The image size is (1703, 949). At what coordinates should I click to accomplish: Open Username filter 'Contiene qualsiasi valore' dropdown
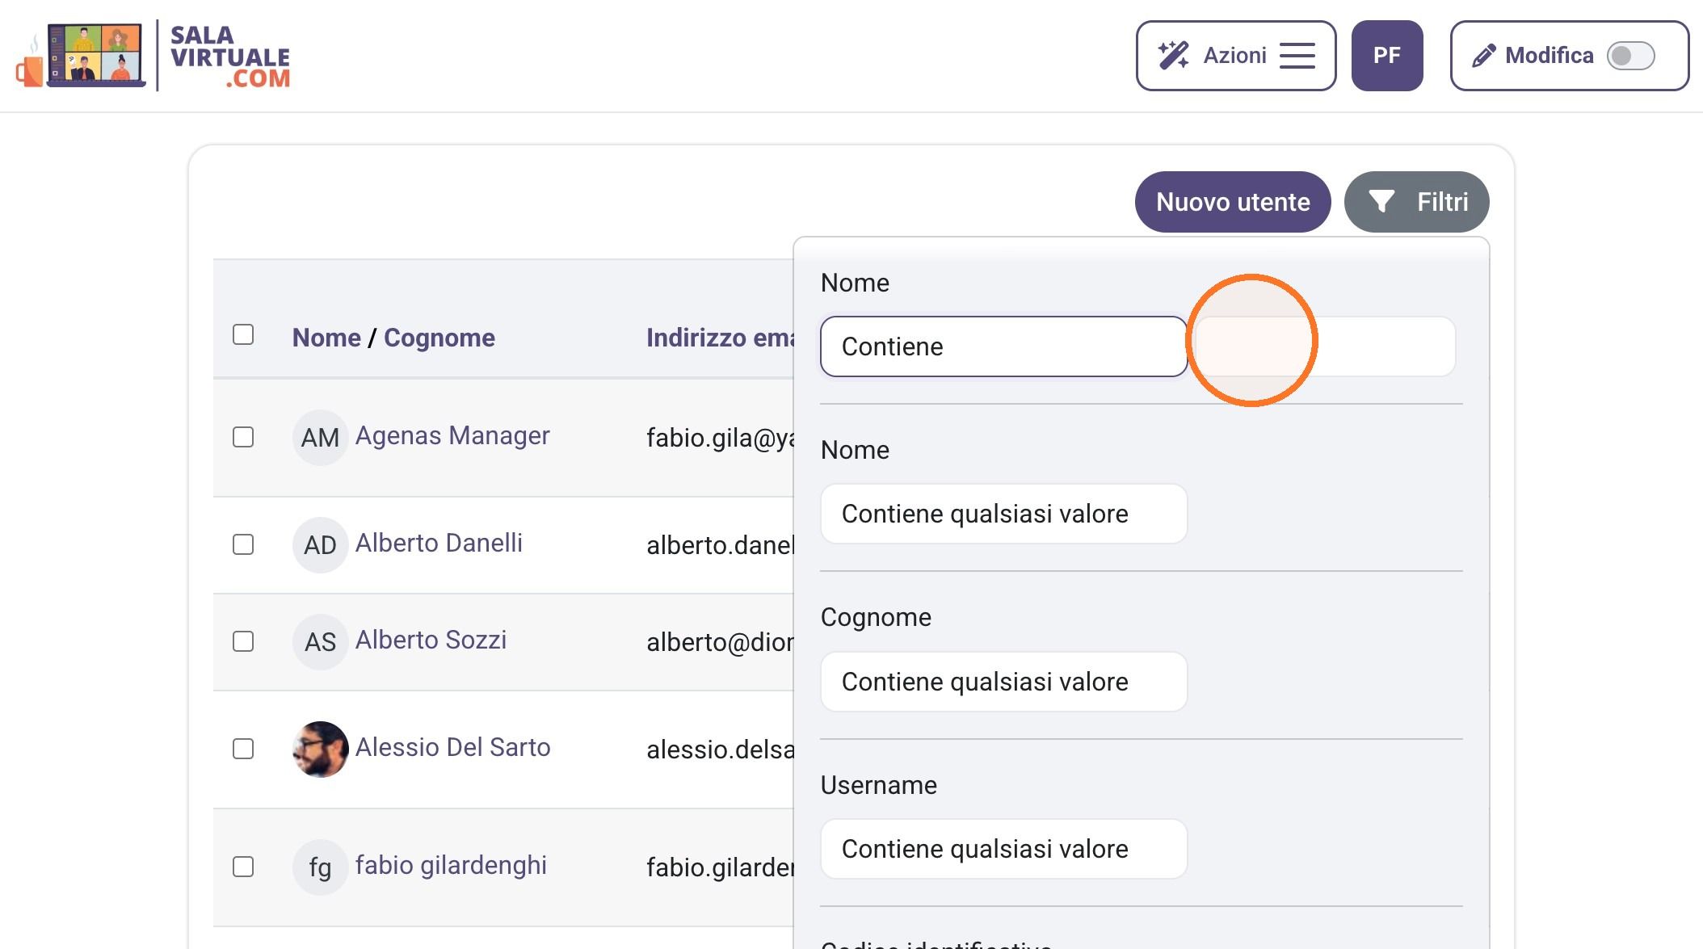1003,849
